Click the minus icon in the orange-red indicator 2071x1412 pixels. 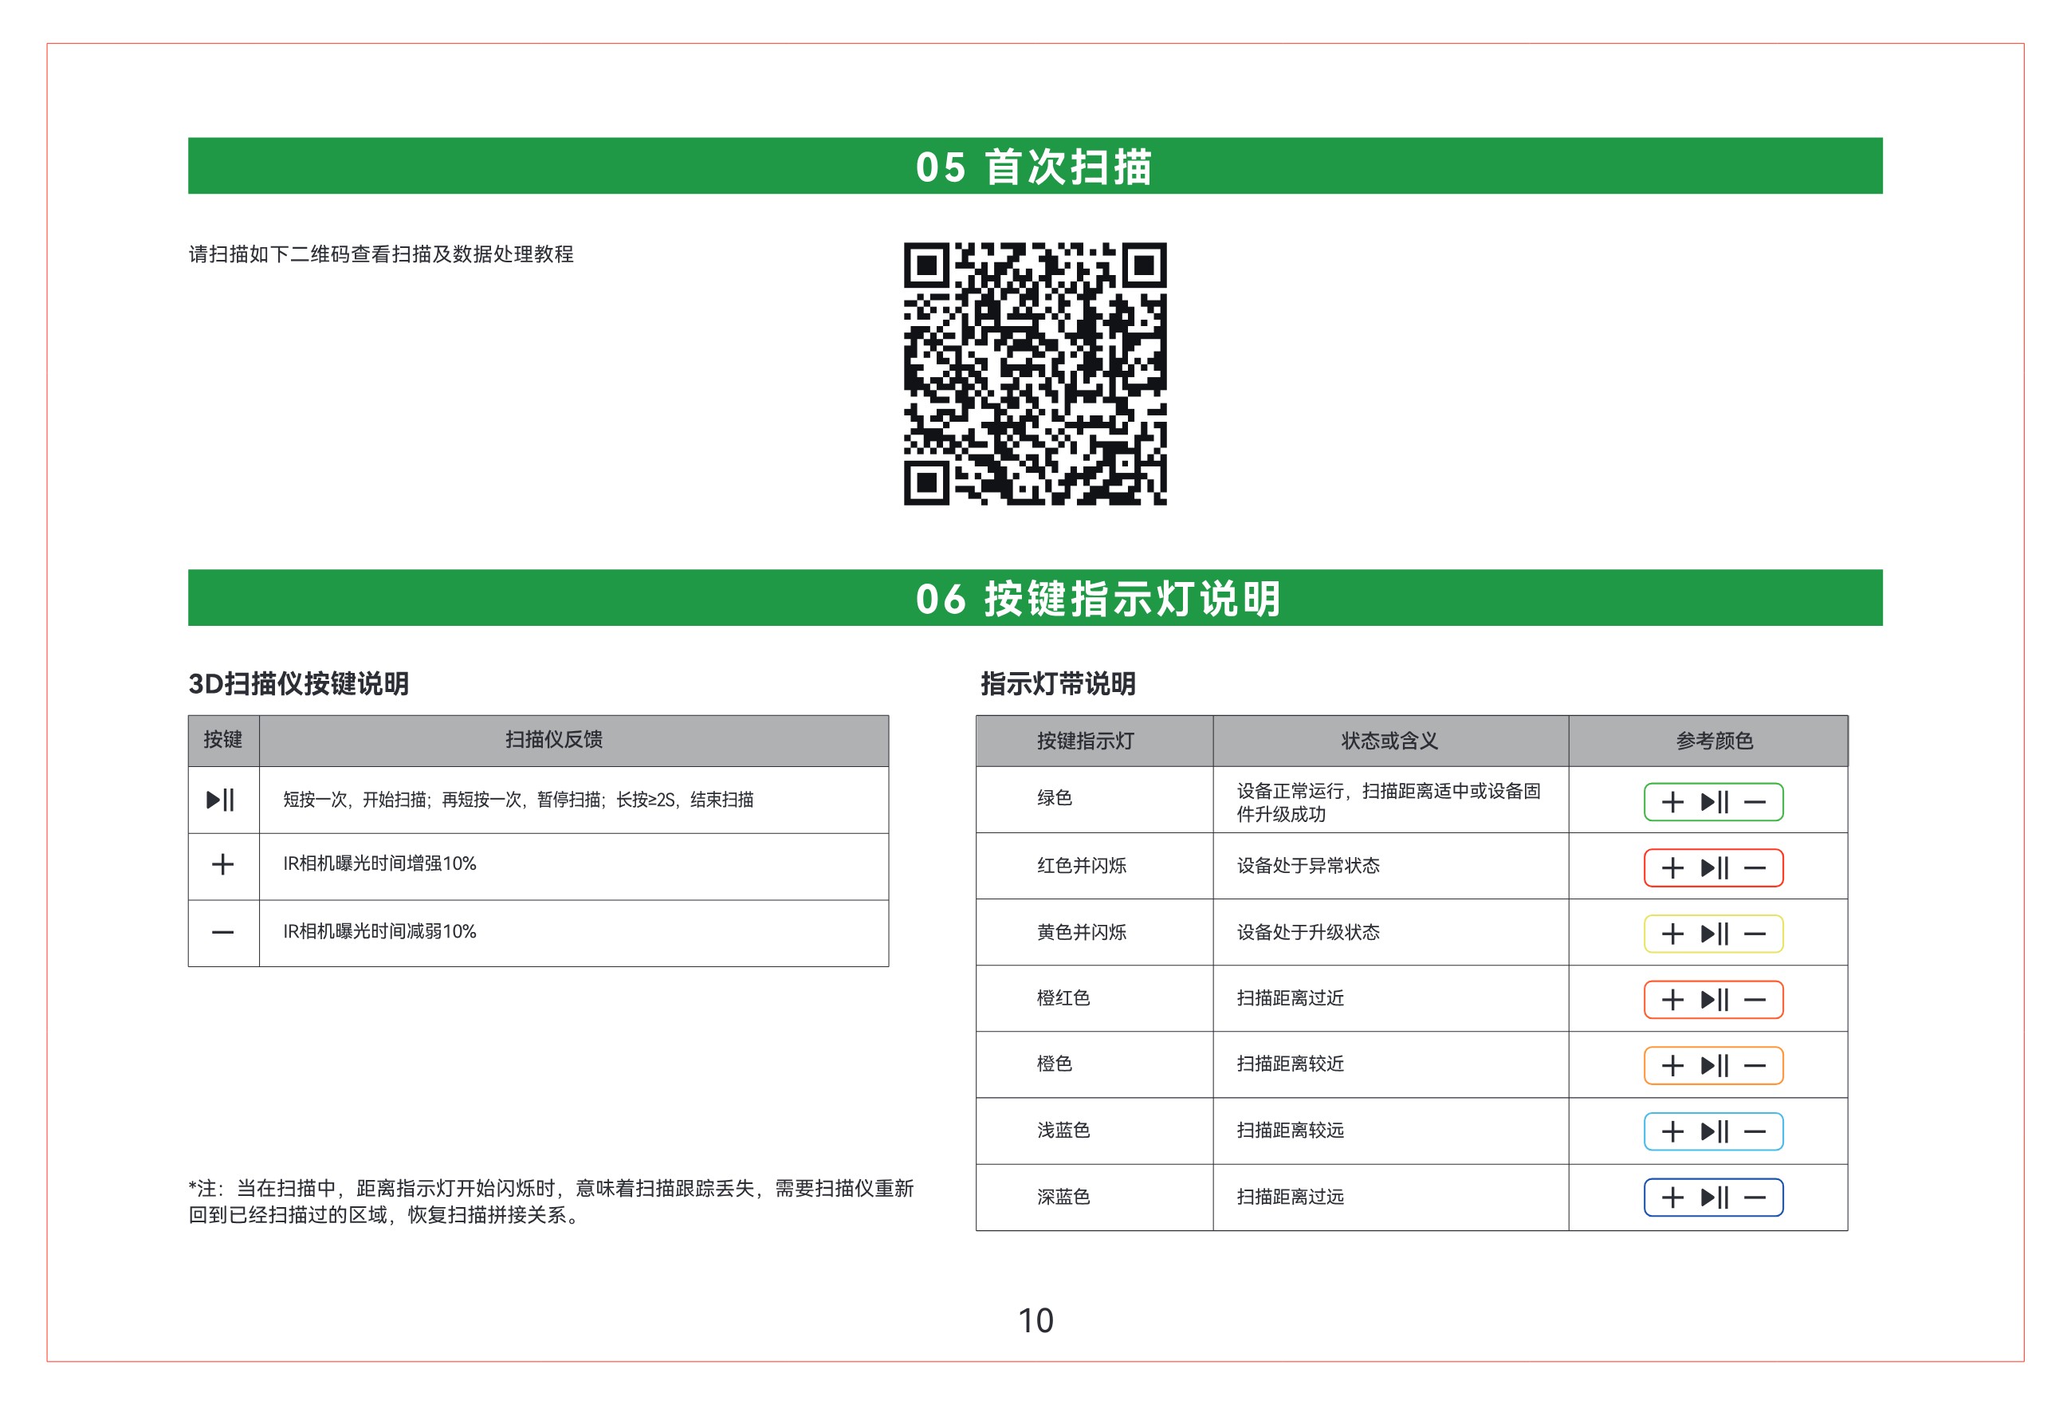[x=1755, y=1000]
